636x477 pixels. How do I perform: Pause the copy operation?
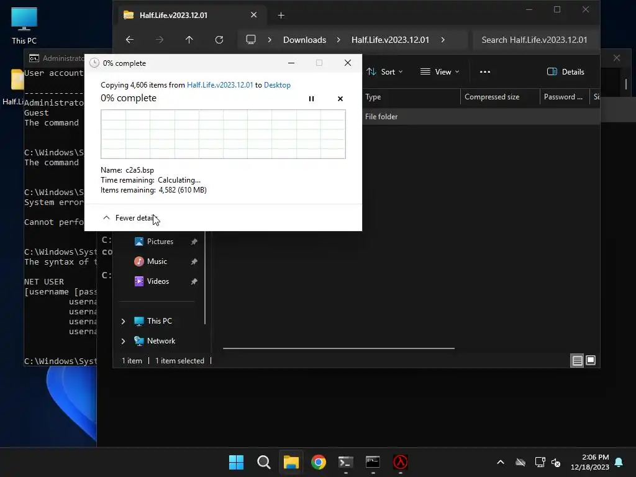click(x=312, y=99)
